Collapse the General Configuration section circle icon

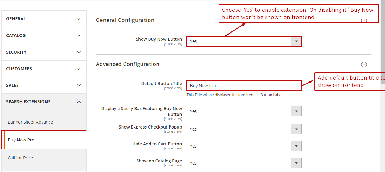pos(364,21)
